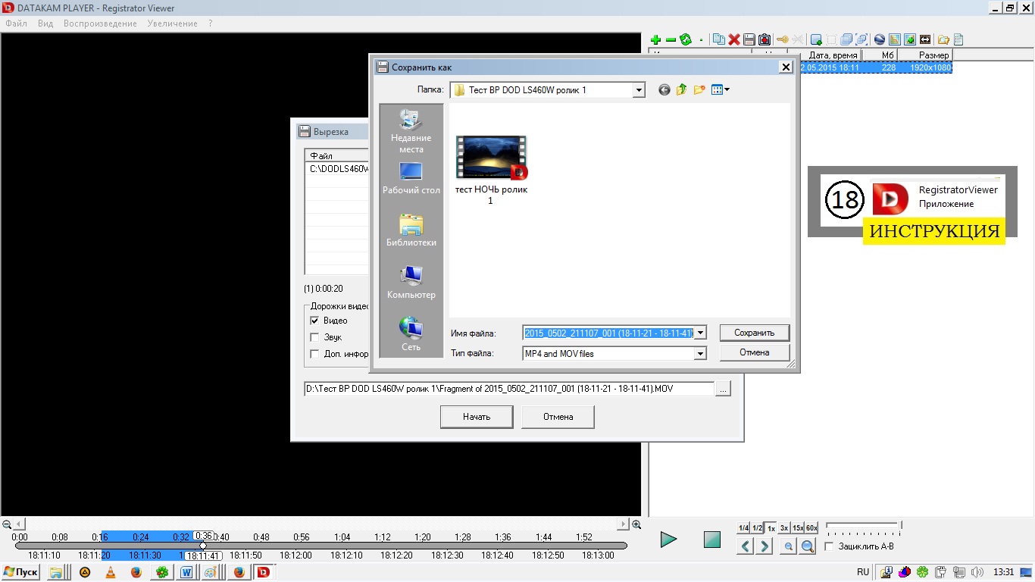Click the green plus add-file icon

[x=655, y=39]
